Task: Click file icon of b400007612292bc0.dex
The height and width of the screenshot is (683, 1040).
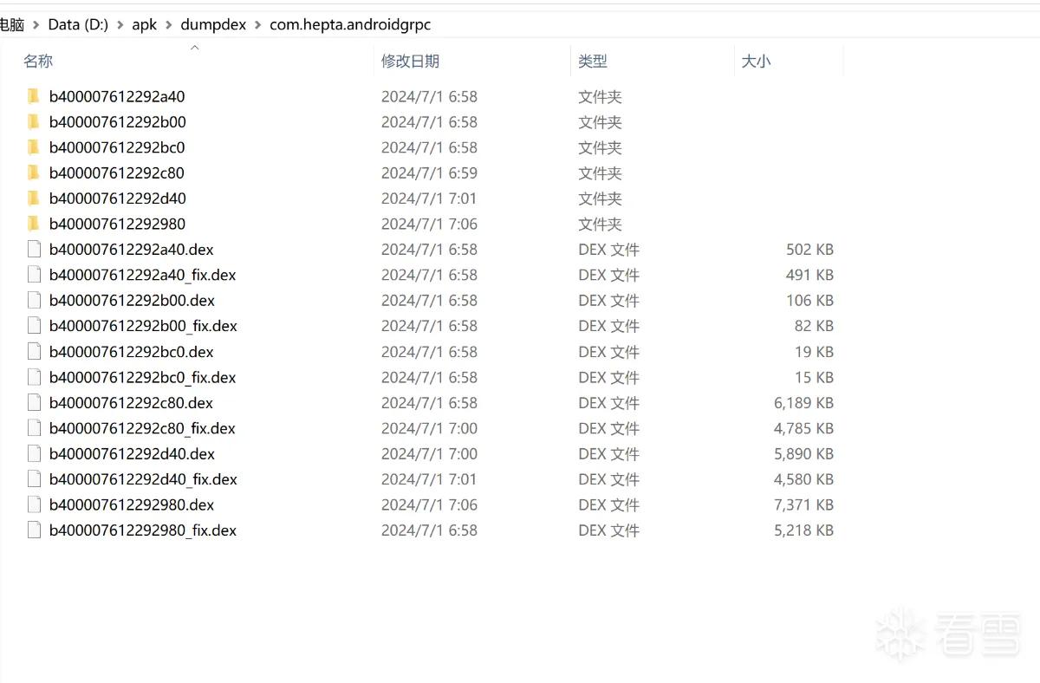Action: tap(34, 352)
